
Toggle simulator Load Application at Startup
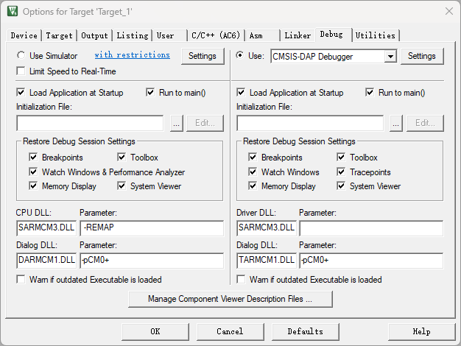21,93
